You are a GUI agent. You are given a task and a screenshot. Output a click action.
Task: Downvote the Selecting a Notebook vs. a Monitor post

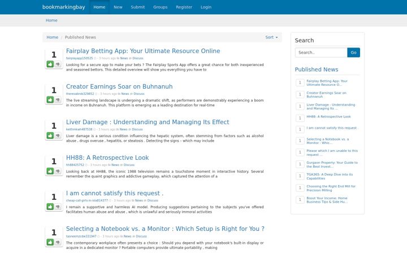click(58, 242)
